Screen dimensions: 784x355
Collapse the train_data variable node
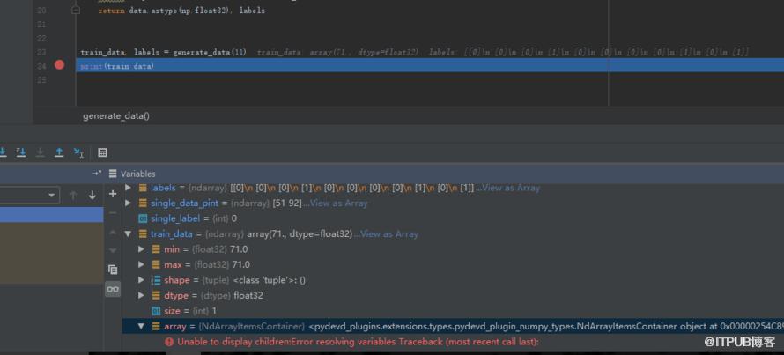point(128,233)
